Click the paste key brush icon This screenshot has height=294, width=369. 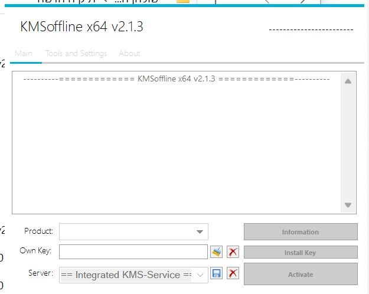click(216, 251)
